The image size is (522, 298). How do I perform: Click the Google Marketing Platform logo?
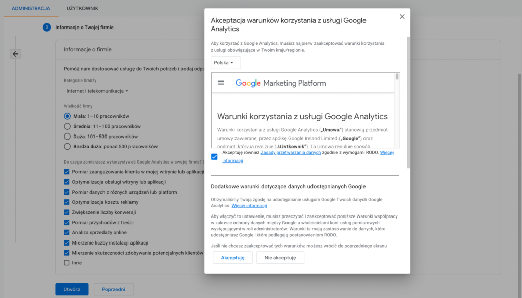tap(280, 83)
